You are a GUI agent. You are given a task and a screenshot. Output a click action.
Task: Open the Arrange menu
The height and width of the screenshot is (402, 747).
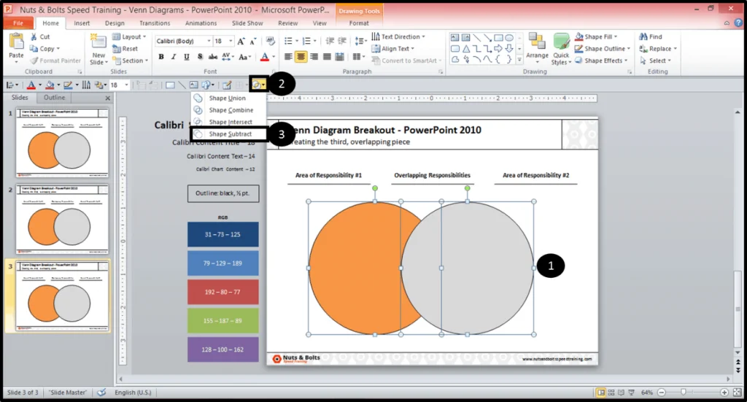pos(537,49)
